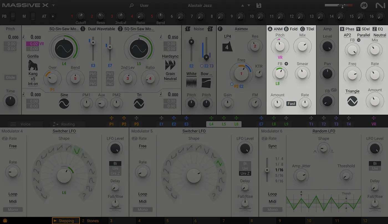This screenshot has height=224, width=388.
Task: Select Uni polarity in Modulator 4
Action: 115,168
